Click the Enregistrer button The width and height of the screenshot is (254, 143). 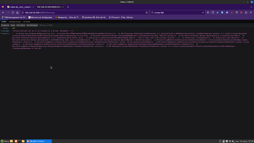tap(5, 25)
